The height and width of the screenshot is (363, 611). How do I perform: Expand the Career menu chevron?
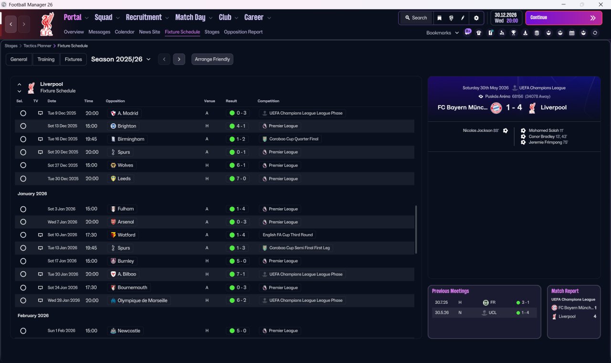(x=269, y=18)
